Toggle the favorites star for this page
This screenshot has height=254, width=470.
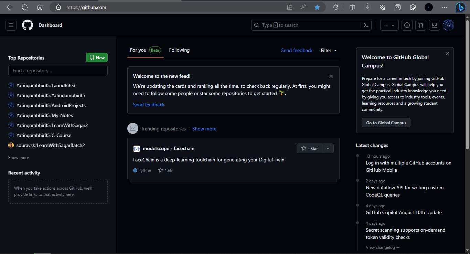317,7
